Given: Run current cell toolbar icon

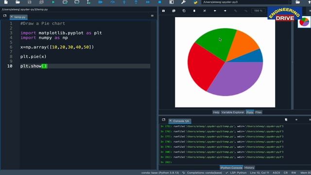Looking at the screenshot, I should [65, 2].
